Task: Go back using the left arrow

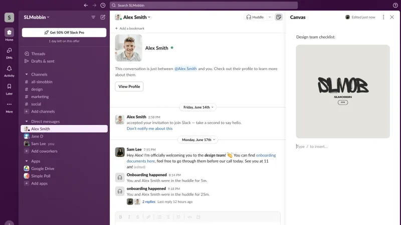Action: pyautogui.click(x=86, y=5)
